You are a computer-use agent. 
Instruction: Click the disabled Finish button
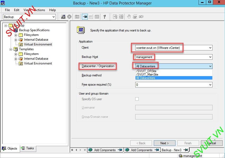(x=188, y=143)
